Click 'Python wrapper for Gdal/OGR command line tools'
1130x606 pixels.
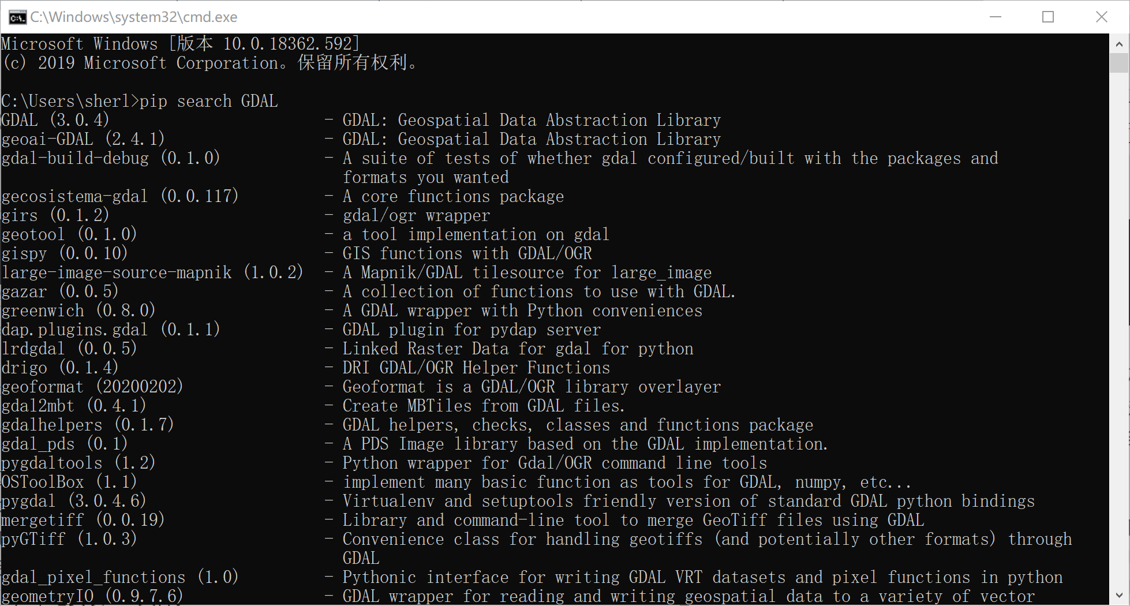tap(555, 463)
